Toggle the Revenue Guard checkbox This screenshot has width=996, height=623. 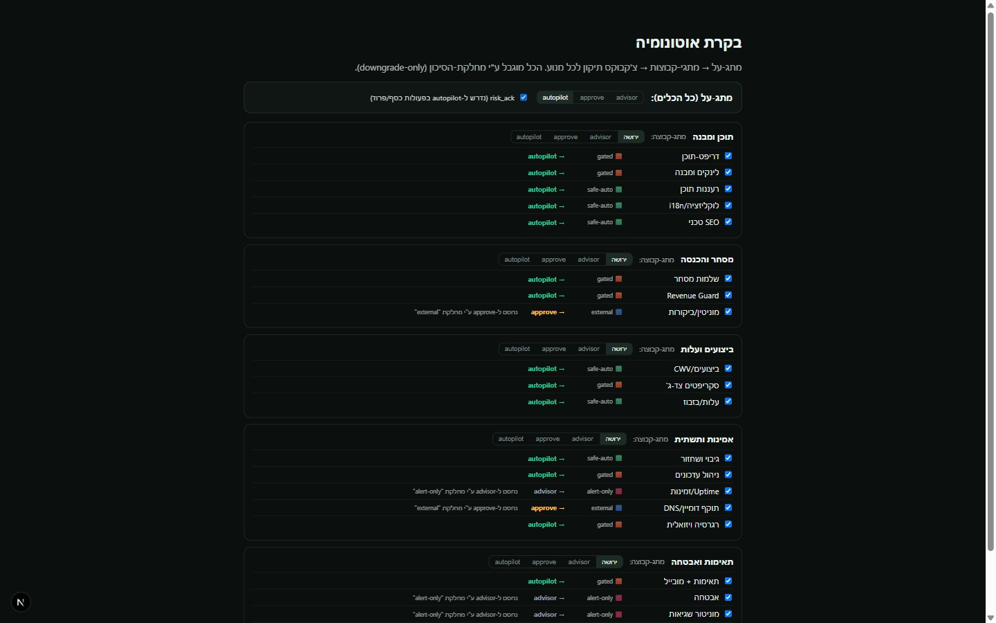point(728,296)
